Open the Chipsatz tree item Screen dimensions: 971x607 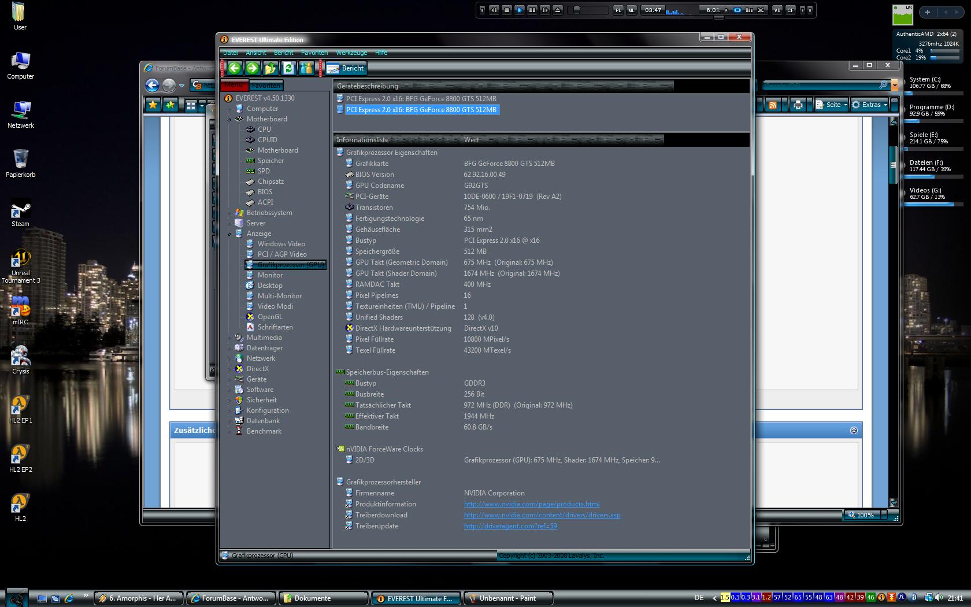pyautogui.click(x=270, y=182)
